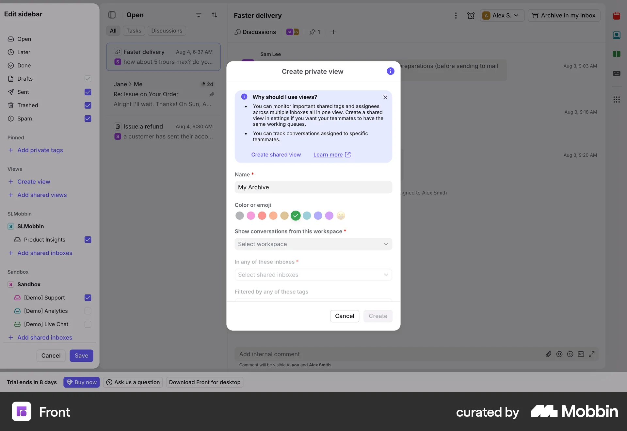Switch to the Tasks tab
The width and height of the screenshot is (627, 431).
click(x=134, y=30)
